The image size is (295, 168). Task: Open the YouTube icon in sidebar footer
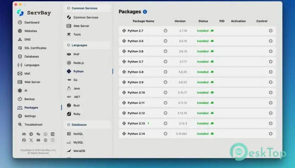(x=38, y=140)
